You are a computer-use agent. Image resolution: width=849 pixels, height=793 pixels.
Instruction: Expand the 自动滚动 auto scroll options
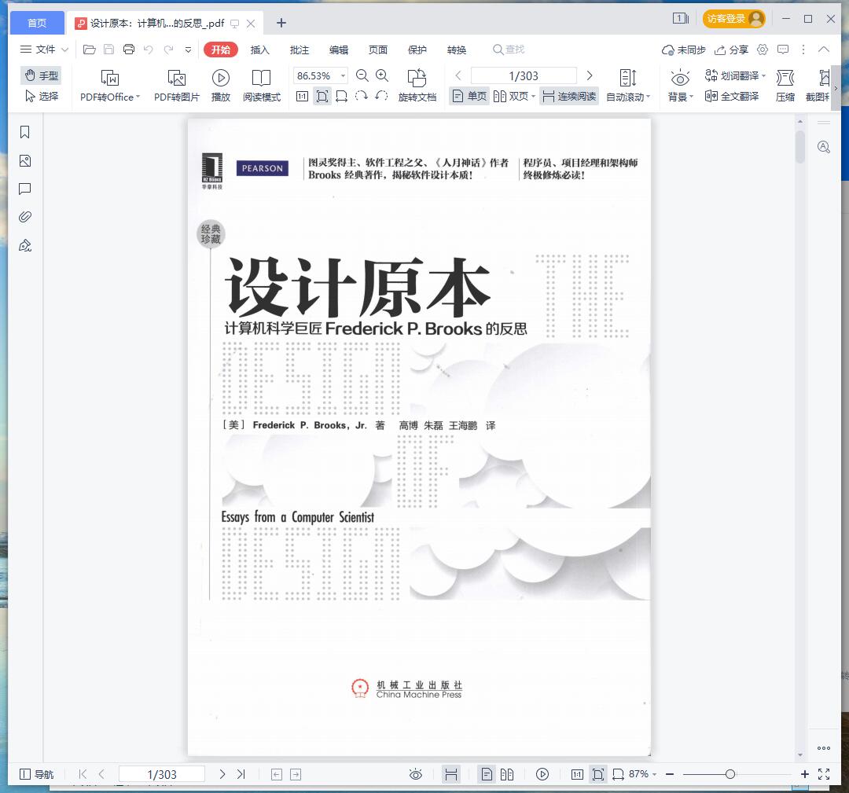(648, 97)
